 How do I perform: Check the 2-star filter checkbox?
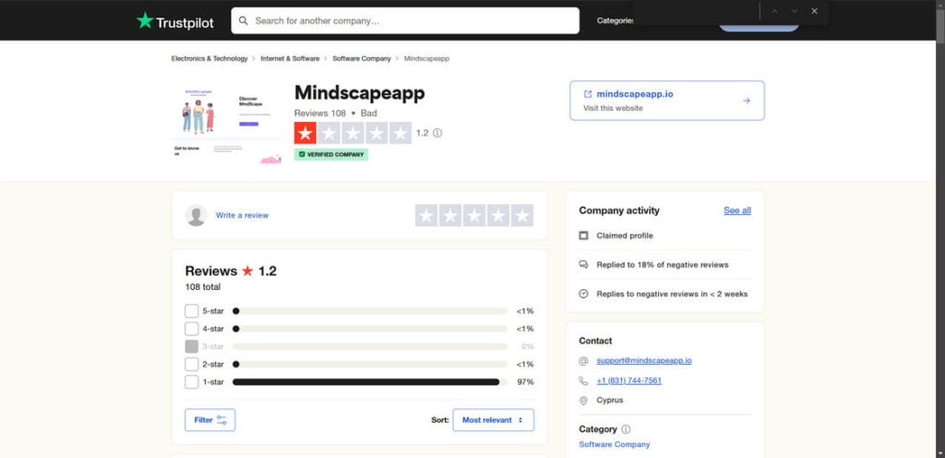[x=192, y=365]
